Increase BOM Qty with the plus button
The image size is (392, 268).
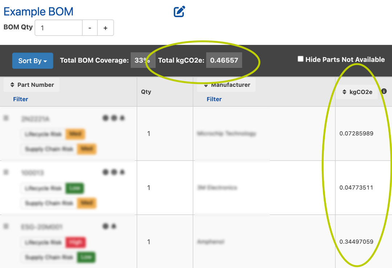point(105,28)
